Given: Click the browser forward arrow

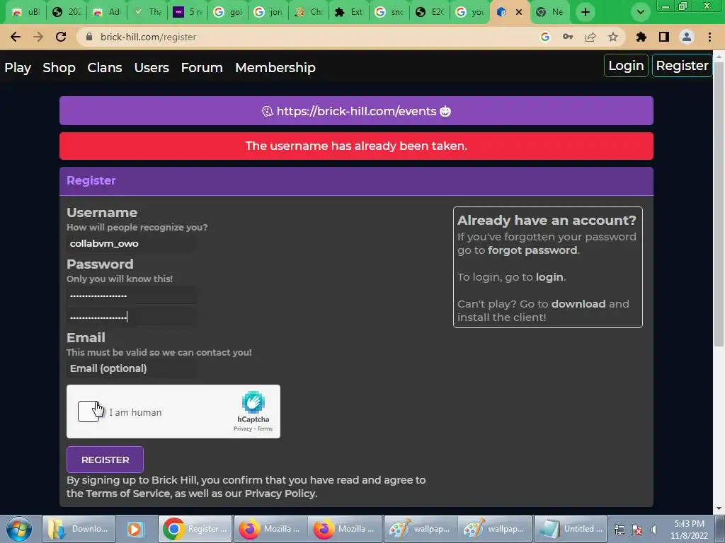Looking at the screenshot, I should coord(38,37).
